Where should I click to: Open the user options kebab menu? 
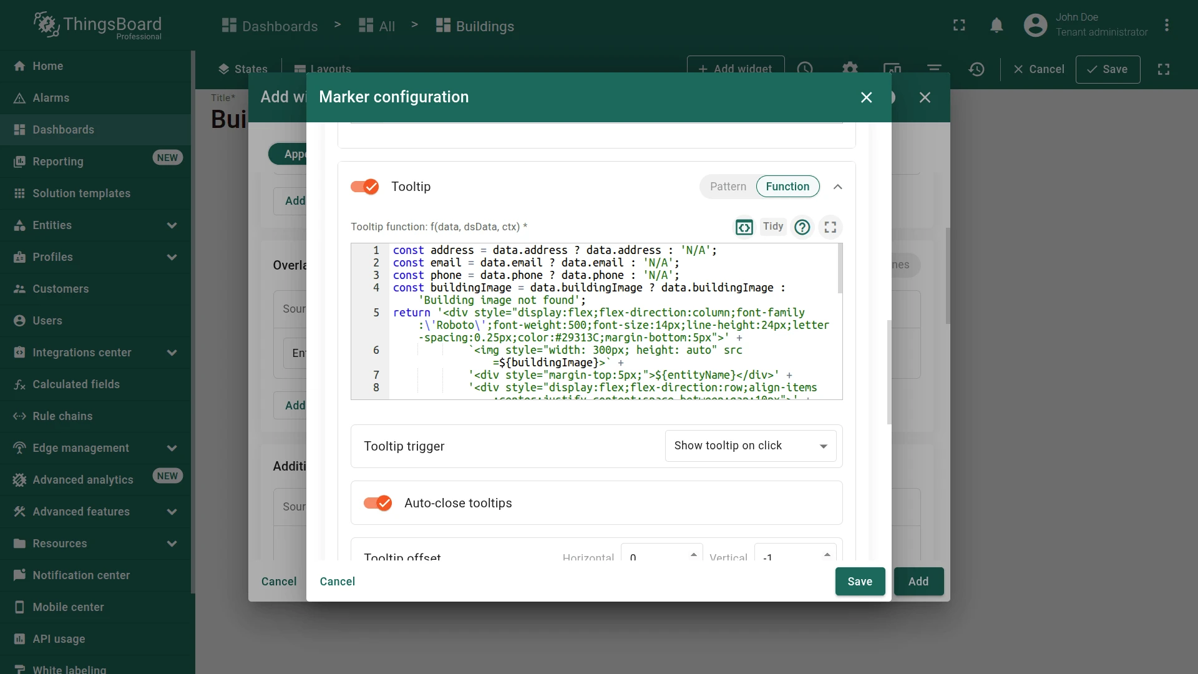(x=1166, y=25)
